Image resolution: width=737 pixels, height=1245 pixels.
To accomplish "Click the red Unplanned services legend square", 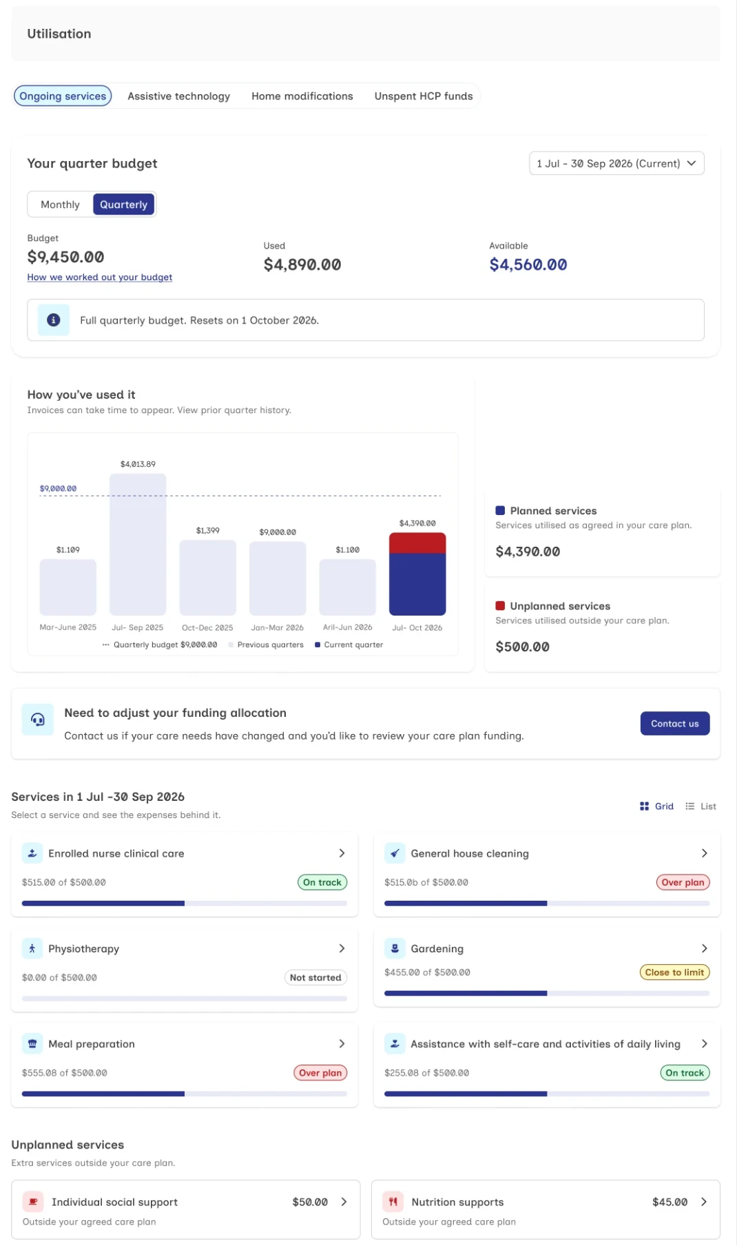I will [500, 606].
